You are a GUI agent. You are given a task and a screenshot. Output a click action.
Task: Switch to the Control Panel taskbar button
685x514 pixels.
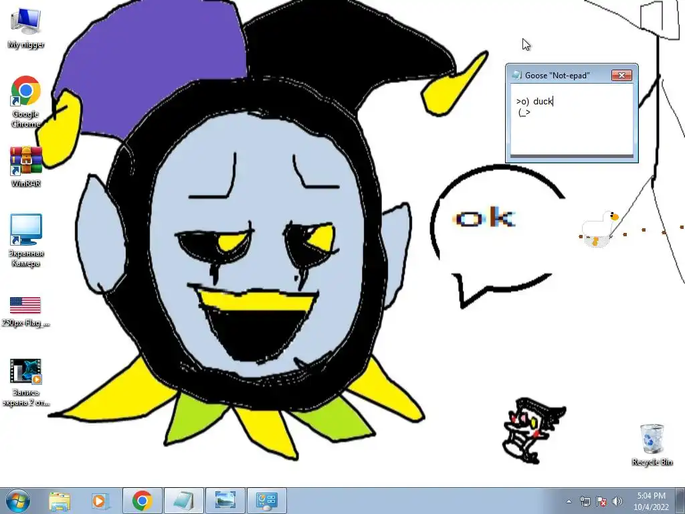(267, 501)
